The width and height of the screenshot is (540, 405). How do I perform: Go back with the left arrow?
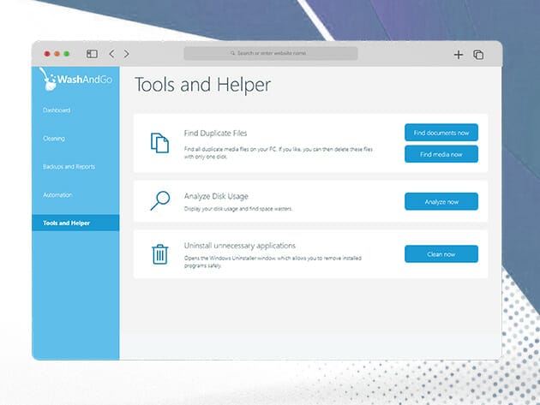coord(111,54)
